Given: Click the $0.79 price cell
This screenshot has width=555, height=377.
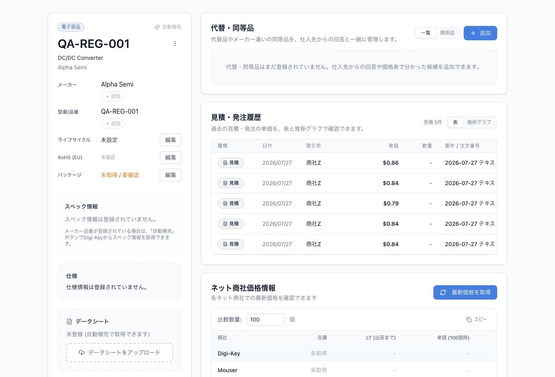Looking at the screenshot, I should (391, 203).
